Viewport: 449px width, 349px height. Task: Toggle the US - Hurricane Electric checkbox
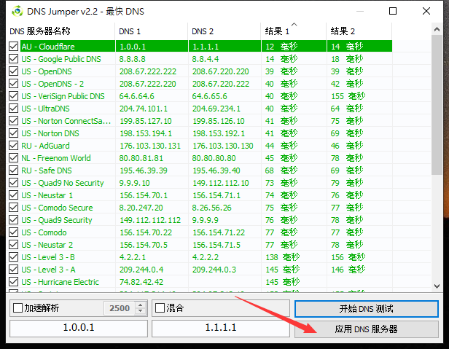[x=13, y=282]
